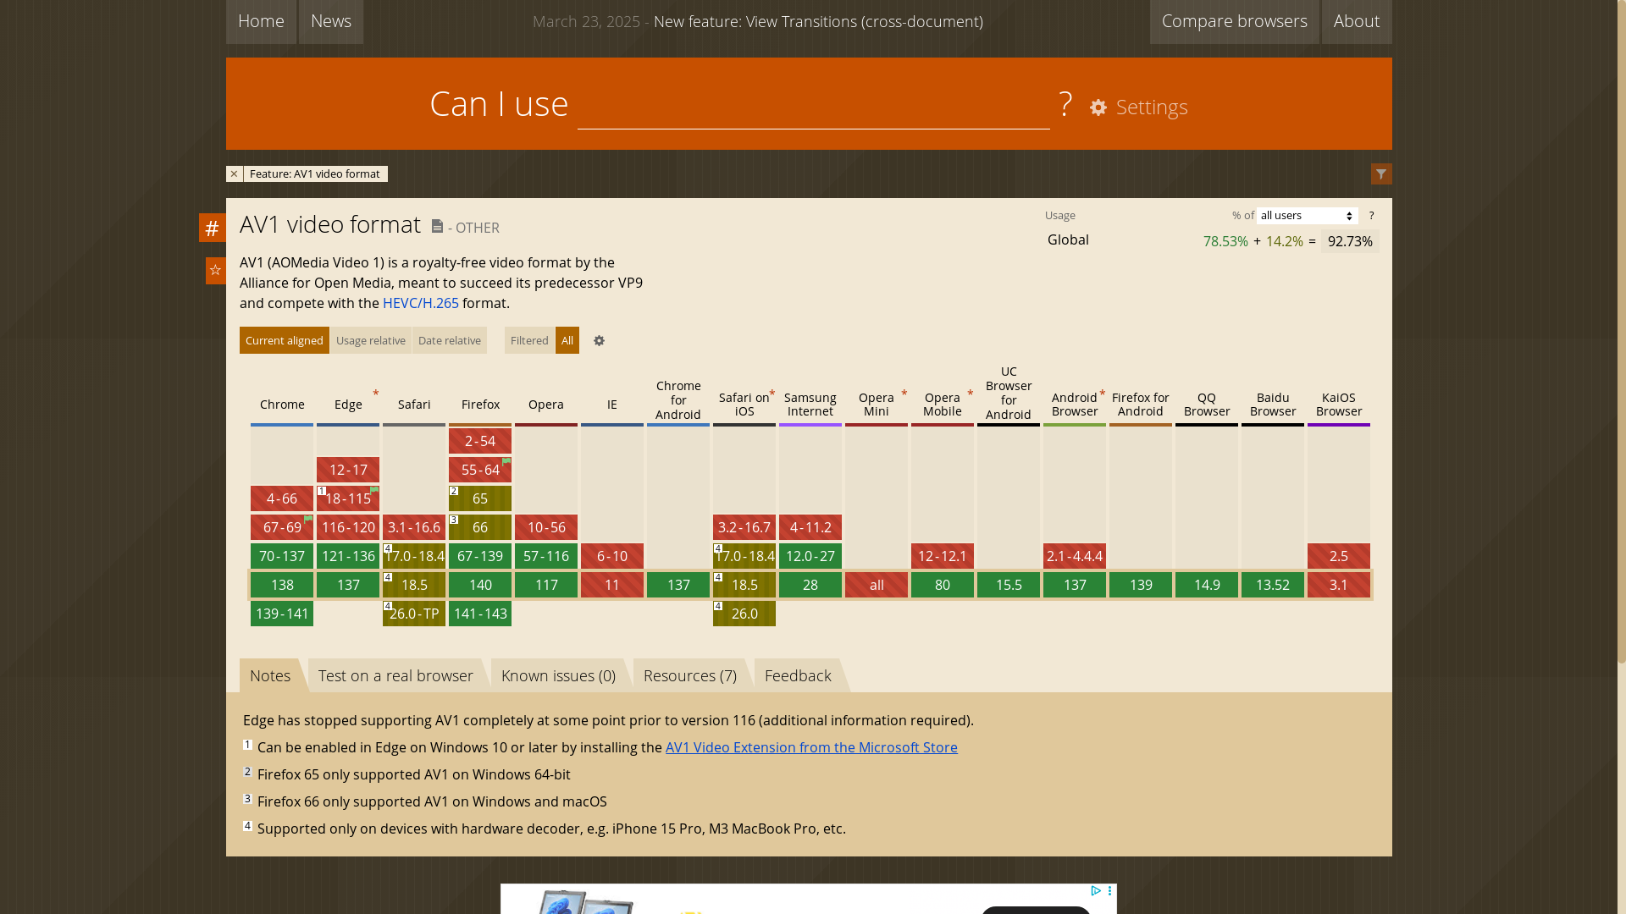Select the Safari on iOS 26.0 cell
Viewport: 1626px width, 914px height.
pos(744,614)
